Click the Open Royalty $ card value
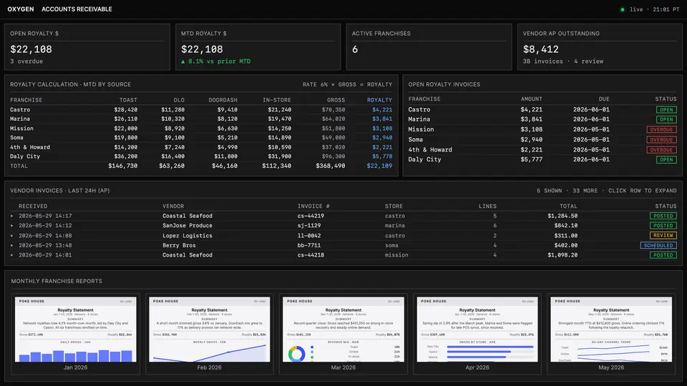687x386 pixels. [31, 49]
